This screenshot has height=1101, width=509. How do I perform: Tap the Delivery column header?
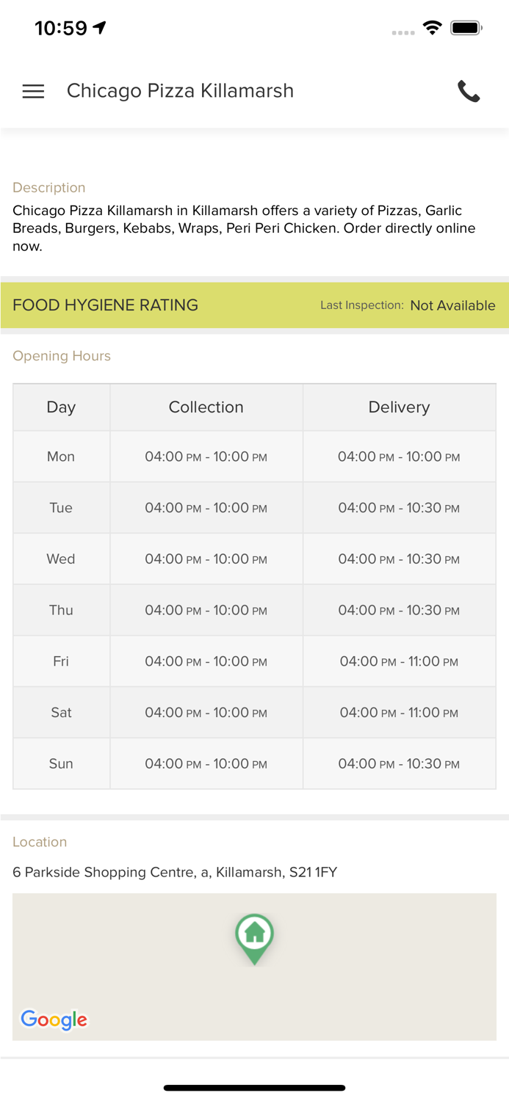(x=399, y=407)
